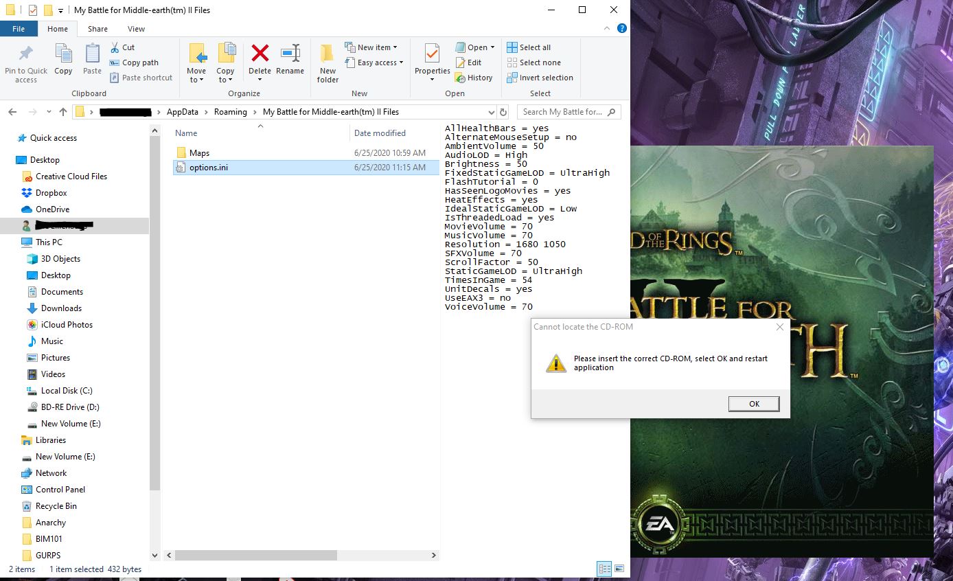Open 3D Objects in sidebar
Screen dimensions: 953x581
pyautogui.click(x=60, y=259)
